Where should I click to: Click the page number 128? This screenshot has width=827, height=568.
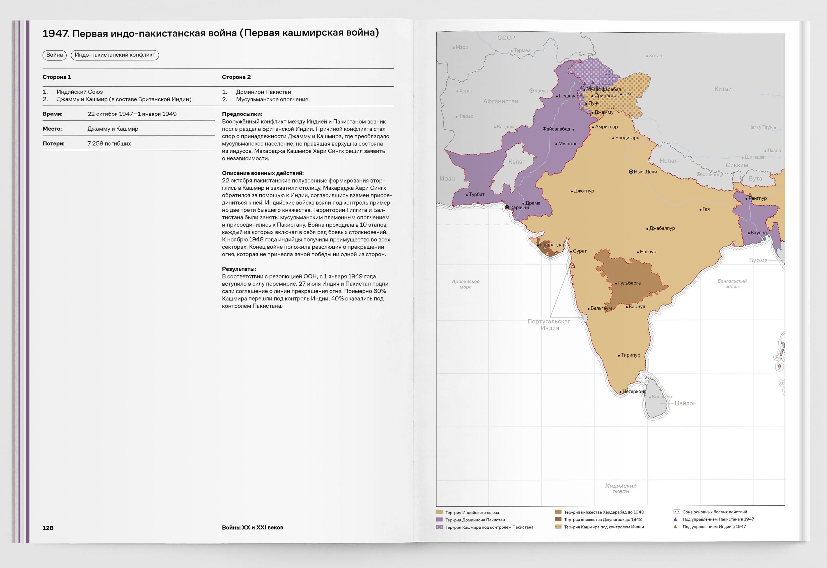pyautogui.click(x=48, y=528)
